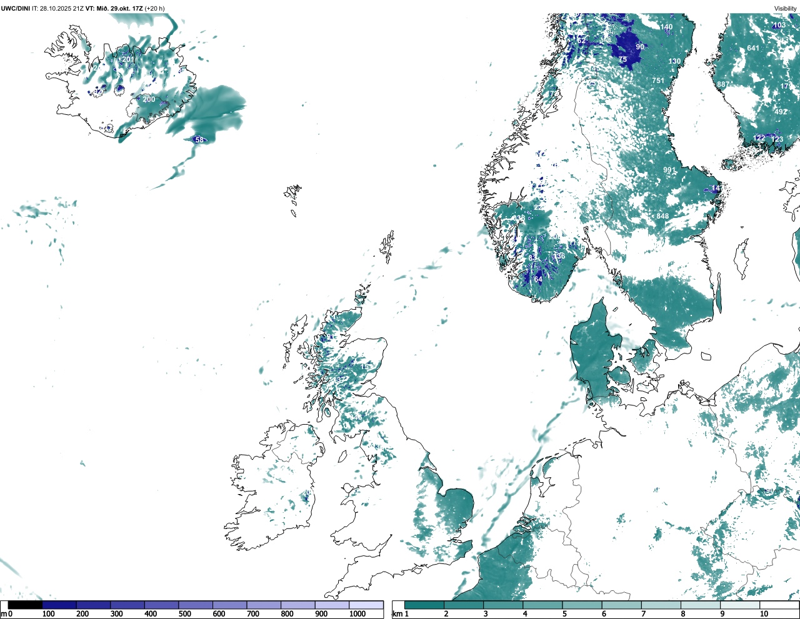This screenshot has height=619, width=800.
Task: Select the '64' value in southern Norway
Action: [x=538, y=279]
